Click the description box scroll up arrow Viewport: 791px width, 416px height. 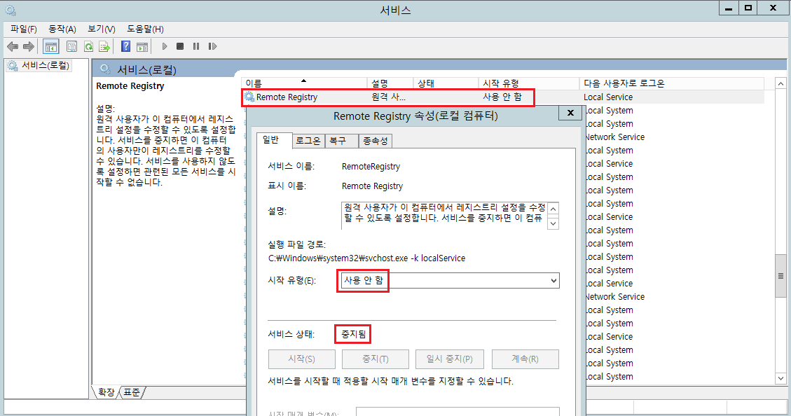(x=553, y=209)
